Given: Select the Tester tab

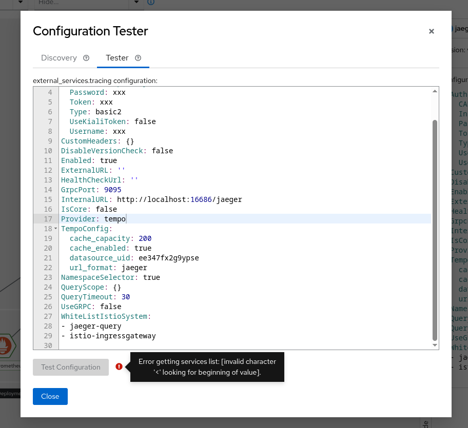Looking at the screenshot, I should click(117, 58).
